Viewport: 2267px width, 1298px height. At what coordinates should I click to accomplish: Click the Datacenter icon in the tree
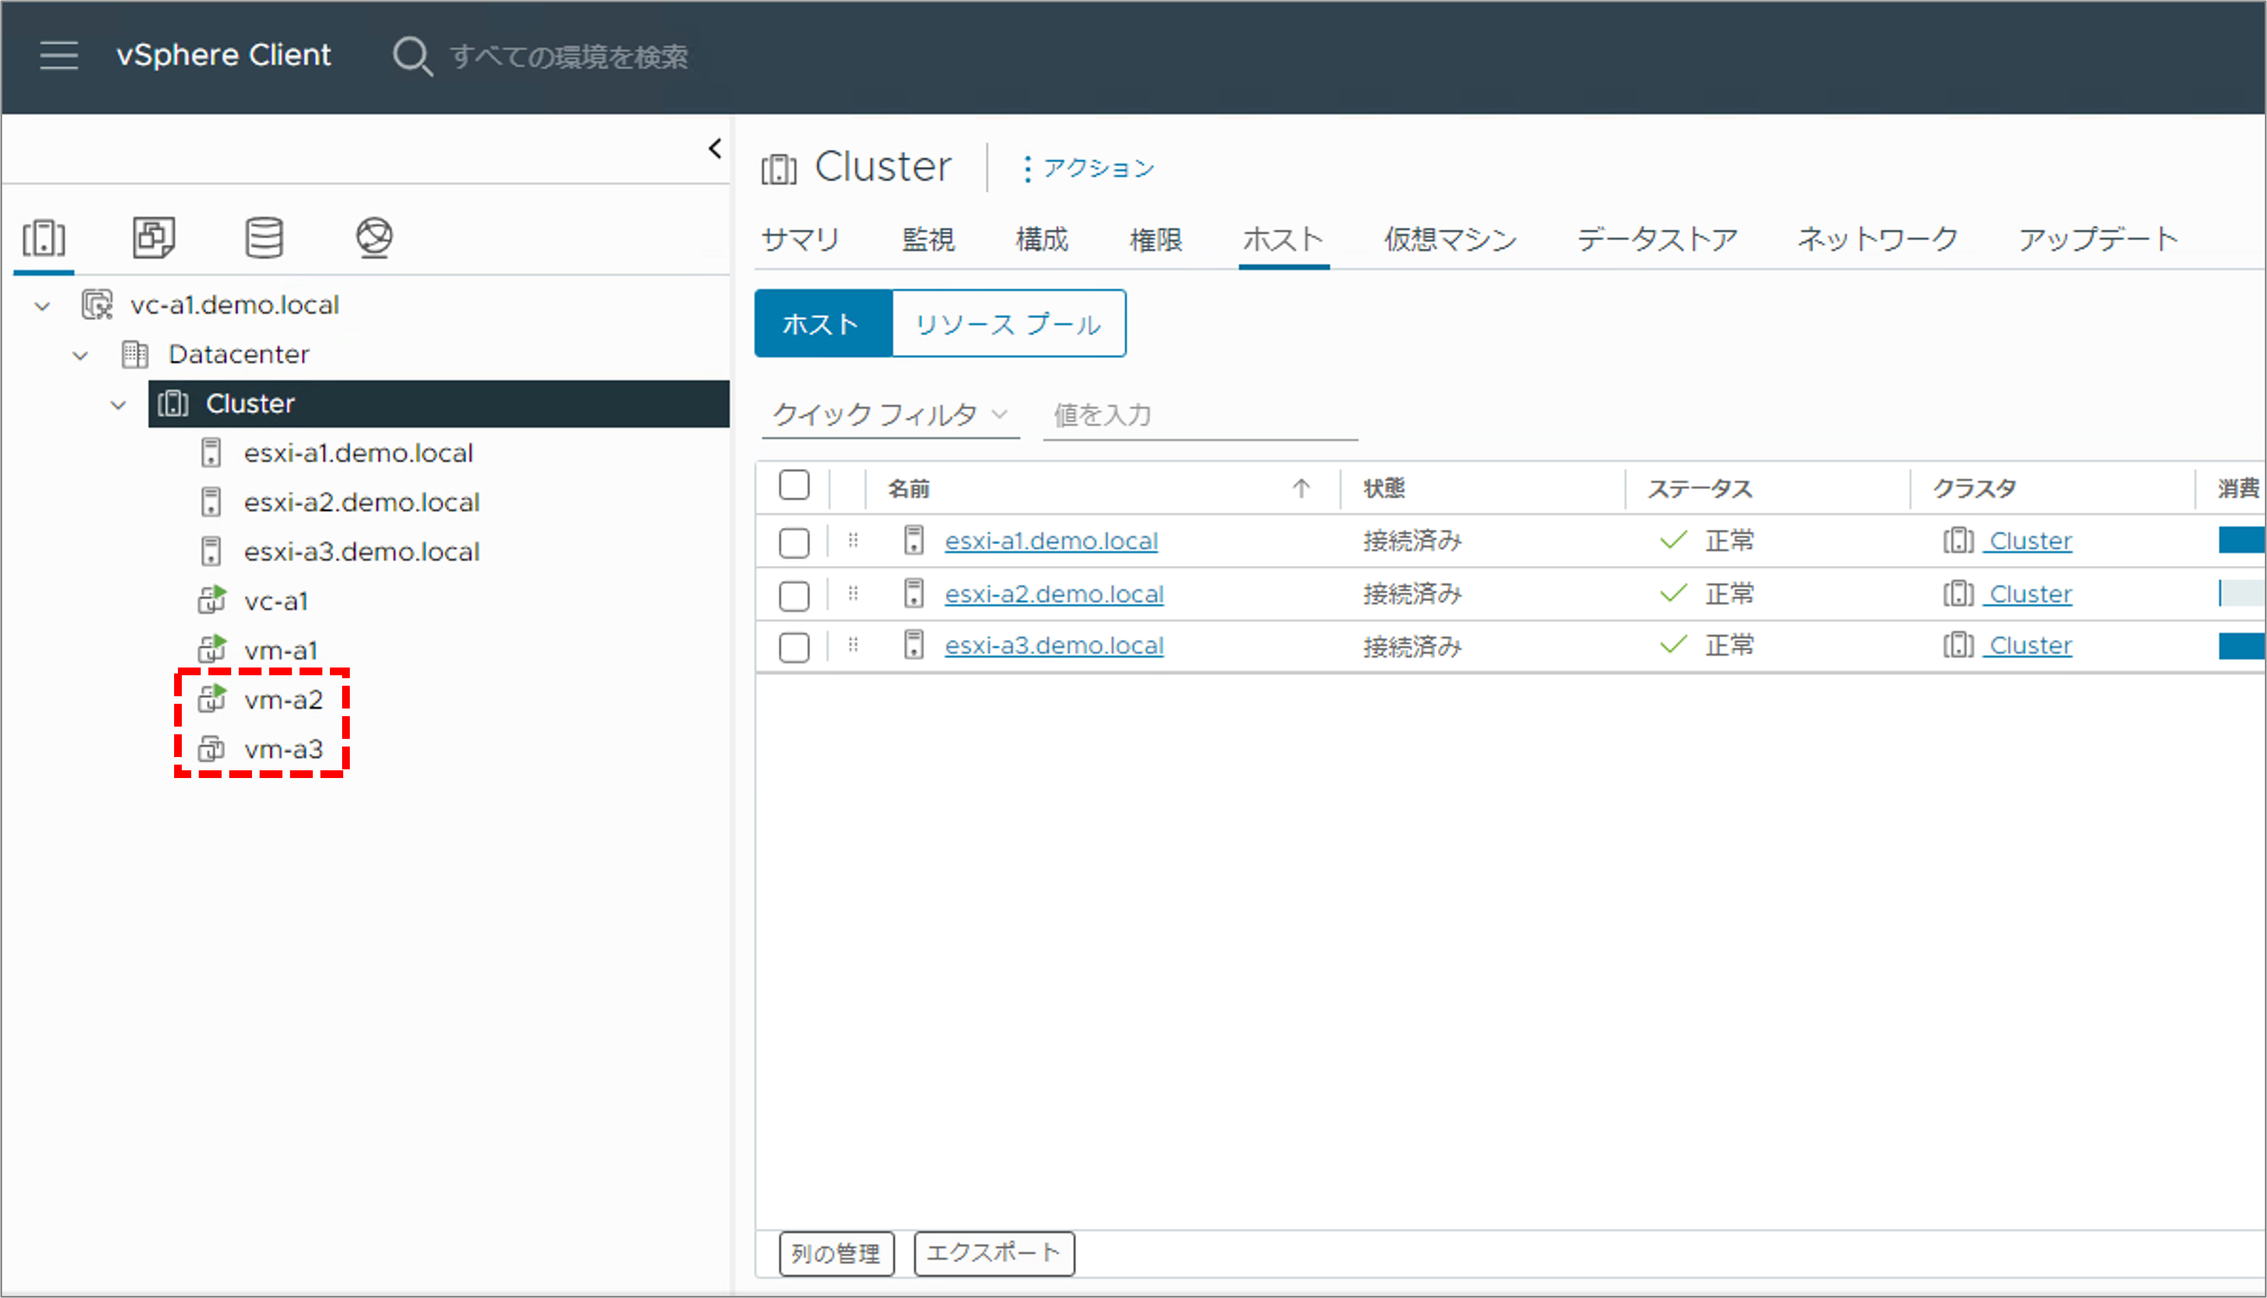tap(135, 354)
